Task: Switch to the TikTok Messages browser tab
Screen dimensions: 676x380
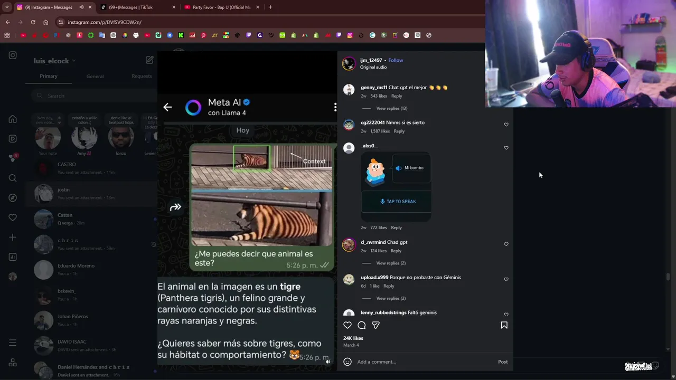Action: [137, 7]
